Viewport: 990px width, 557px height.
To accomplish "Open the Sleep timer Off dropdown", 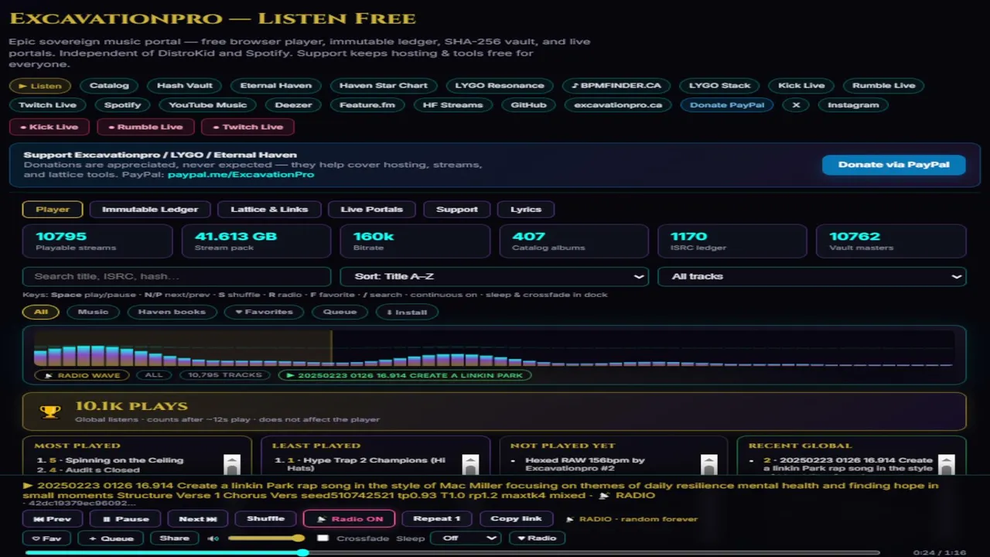I will 466,538.
